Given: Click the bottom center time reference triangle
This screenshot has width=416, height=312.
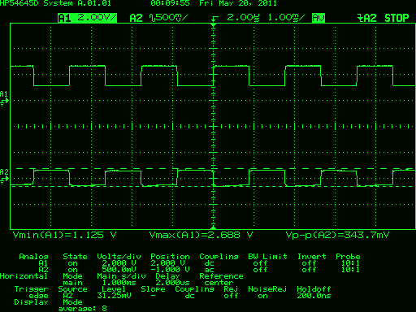Looking at the screenshot, I should [x=214, y=227].
